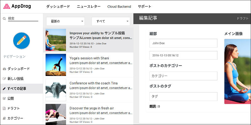Click the search magnifier icon
251x125 pixels.
(x=4, y=19)
